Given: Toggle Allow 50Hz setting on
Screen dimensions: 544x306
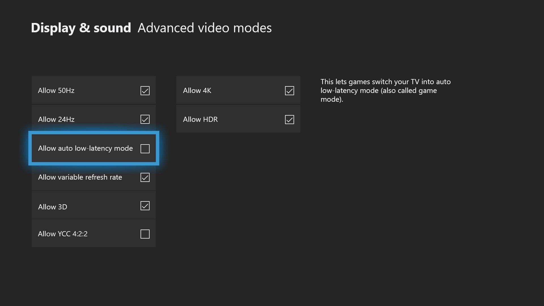Looking at the screenshot, I should [x=145, y=90].
